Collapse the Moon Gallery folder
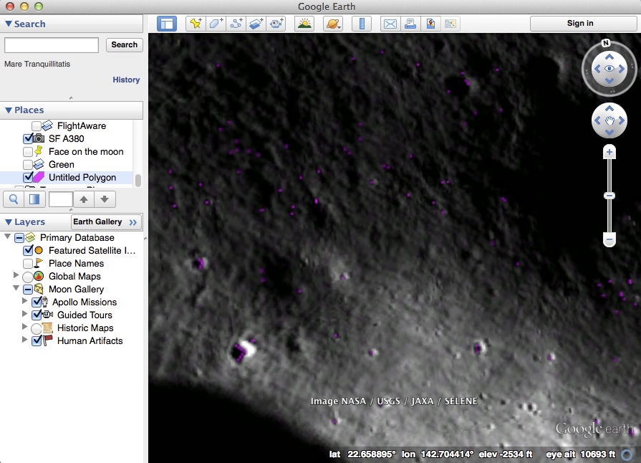 click(x=16, y=290)
